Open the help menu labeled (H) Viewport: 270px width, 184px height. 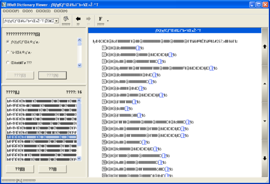[x=61, y=11]
